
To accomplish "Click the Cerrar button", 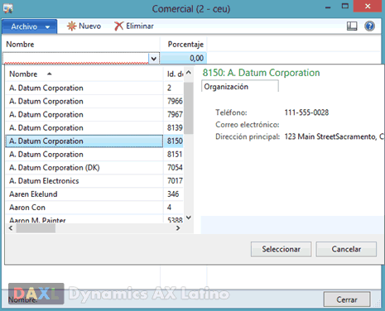I will tap(347, 299).
